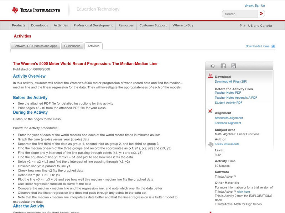Click 'Define b3 = (b1 + b2 + b1)/3' bullet
Viewport: 285px width, 213px height.
point(39,175)
